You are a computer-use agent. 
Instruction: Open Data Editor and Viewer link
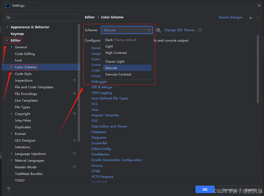pyautogui.click(x=109, y=126)
